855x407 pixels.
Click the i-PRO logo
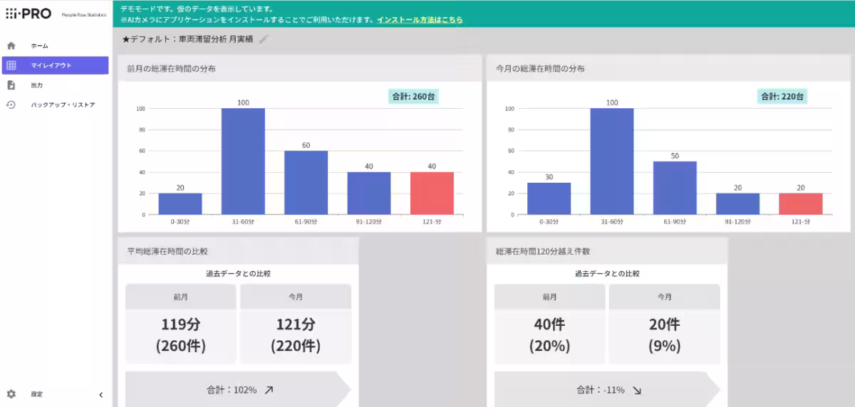point(28,14)
